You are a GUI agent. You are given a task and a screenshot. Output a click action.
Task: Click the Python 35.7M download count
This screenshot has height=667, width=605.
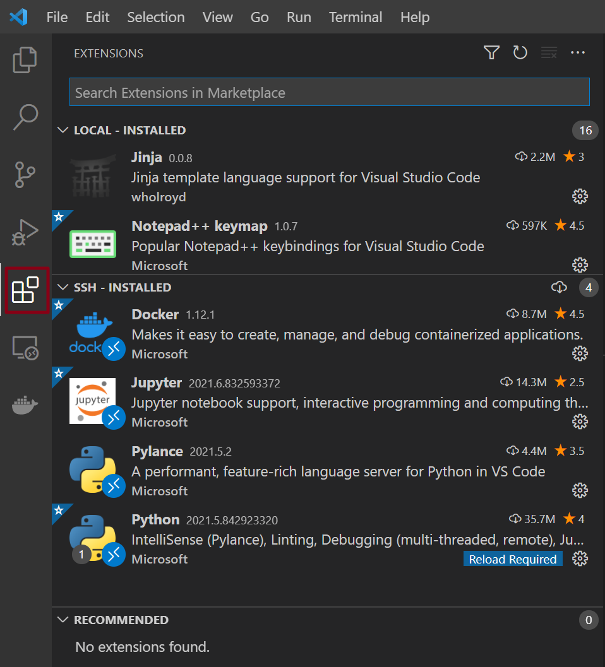(x=532, y=519)
